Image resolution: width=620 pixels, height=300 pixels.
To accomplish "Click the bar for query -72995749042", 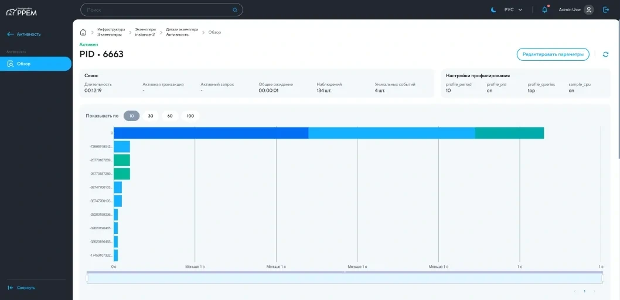I will (x=122, y=146).
